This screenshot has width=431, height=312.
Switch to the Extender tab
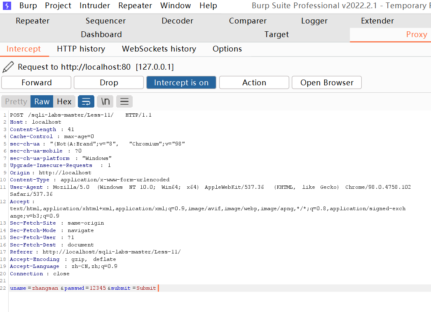click(x=377, y=21)
